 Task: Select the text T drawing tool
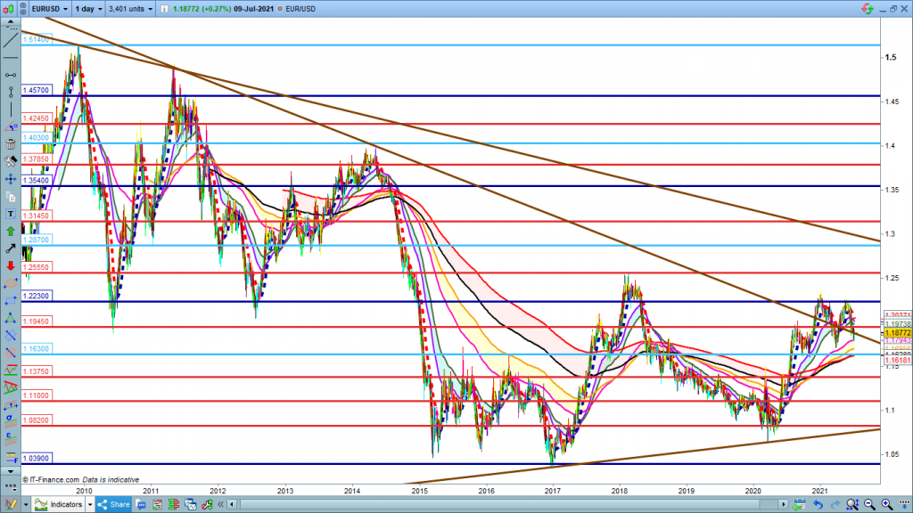10,214
